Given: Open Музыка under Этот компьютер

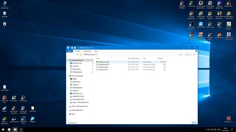Looking at the screenshot, I should pos(75,91).
